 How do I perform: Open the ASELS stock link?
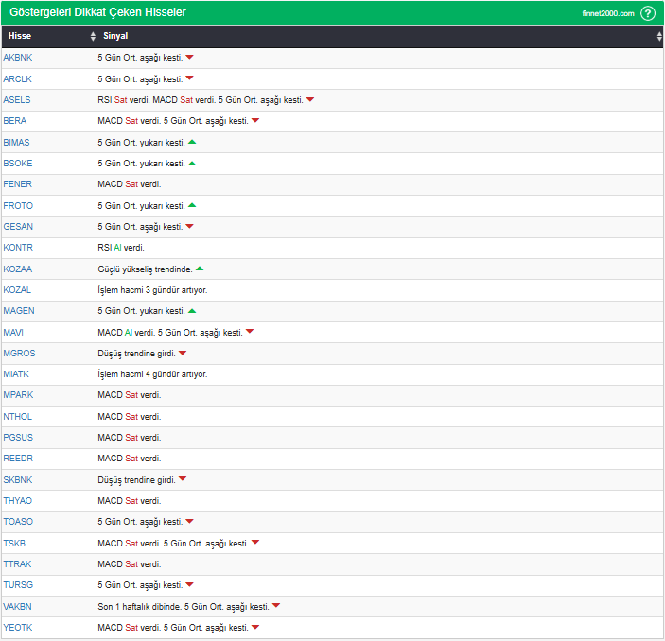(17, 100)
